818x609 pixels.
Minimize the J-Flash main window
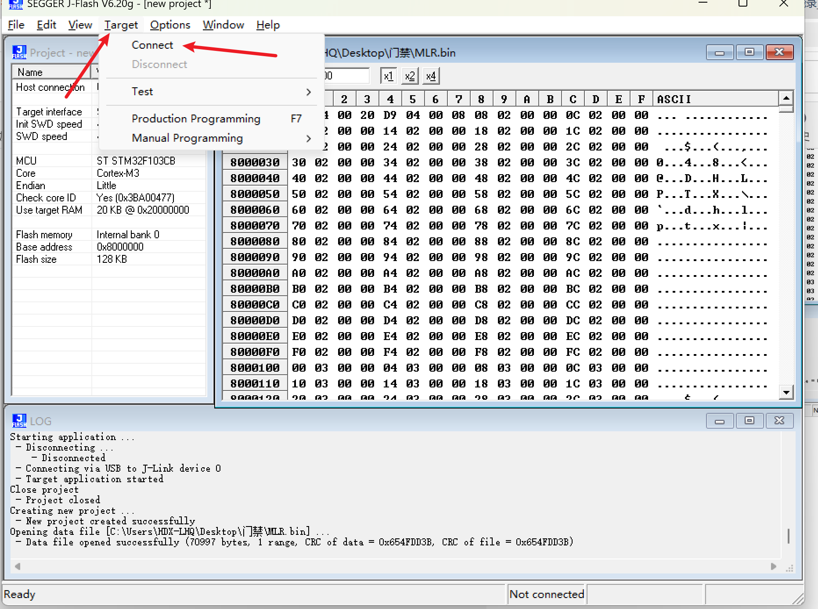(703, 4)
